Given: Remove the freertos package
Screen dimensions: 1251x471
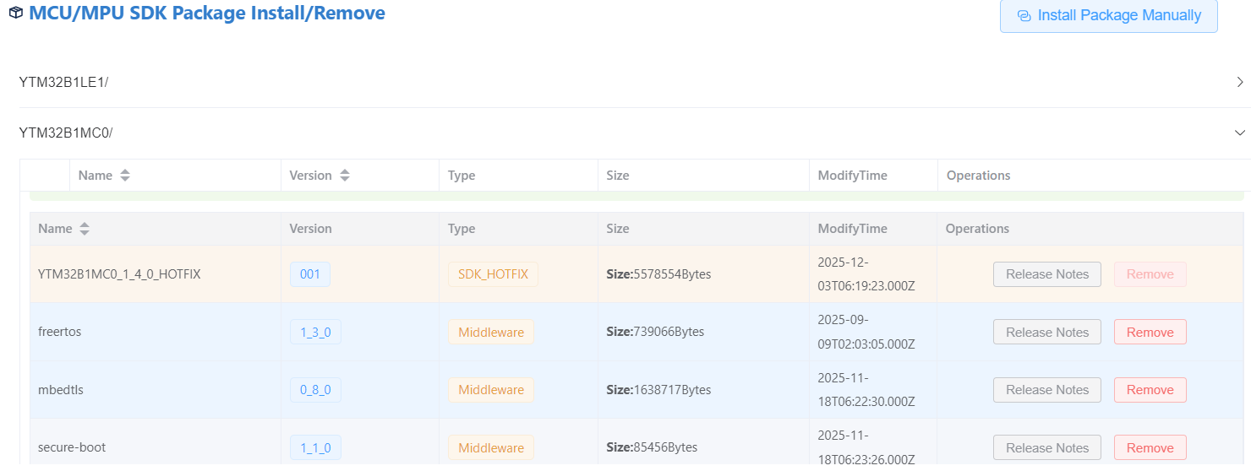Looking at the screenshot, I should point(1150,332).
